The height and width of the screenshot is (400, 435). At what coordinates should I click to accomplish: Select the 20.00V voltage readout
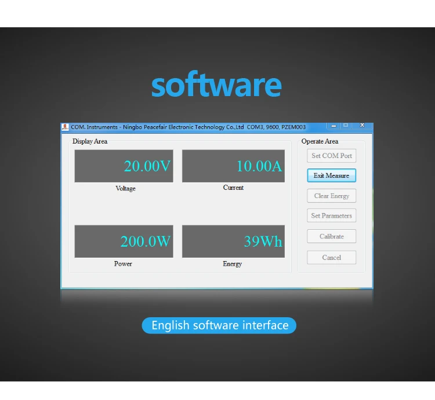pyautogui.click(x=124, y=166)
